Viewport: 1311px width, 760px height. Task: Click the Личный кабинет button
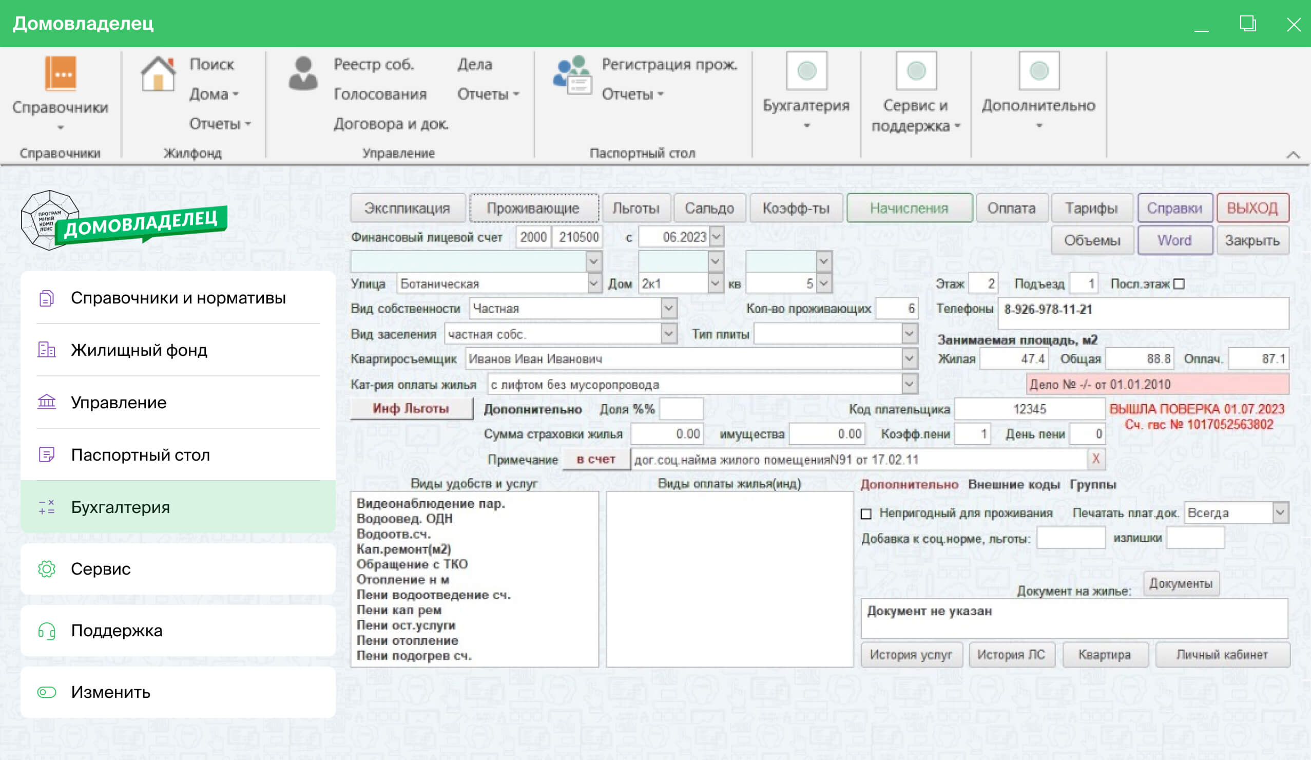pos(1222,654)
